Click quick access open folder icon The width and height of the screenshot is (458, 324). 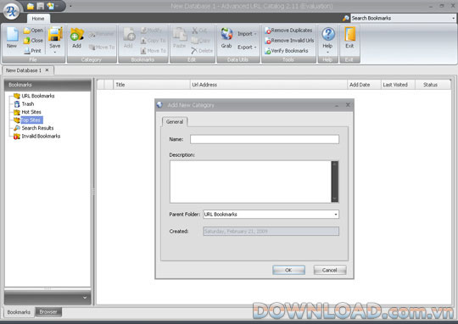click(31, 6)
